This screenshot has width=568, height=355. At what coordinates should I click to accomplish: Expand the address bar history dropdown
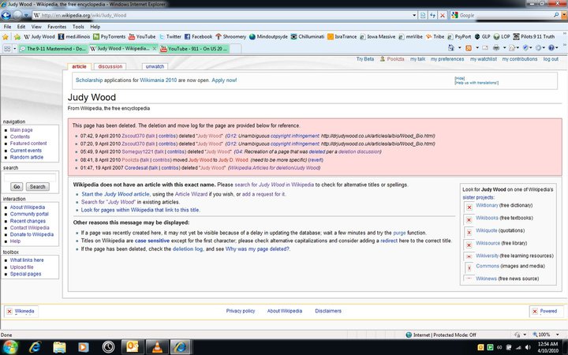(414, 15)
